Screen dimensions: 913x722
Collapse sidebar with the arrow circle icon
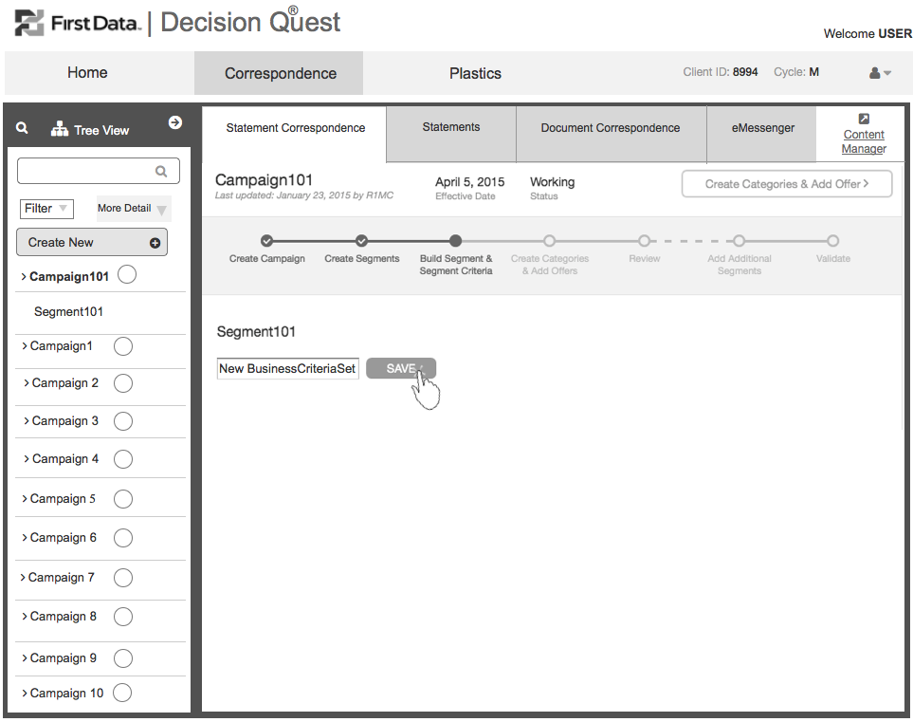(x=174, y=122)
